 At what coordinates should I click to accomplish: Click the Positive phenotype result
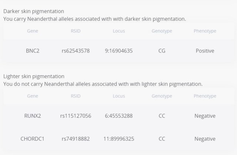tap(205, 51)
